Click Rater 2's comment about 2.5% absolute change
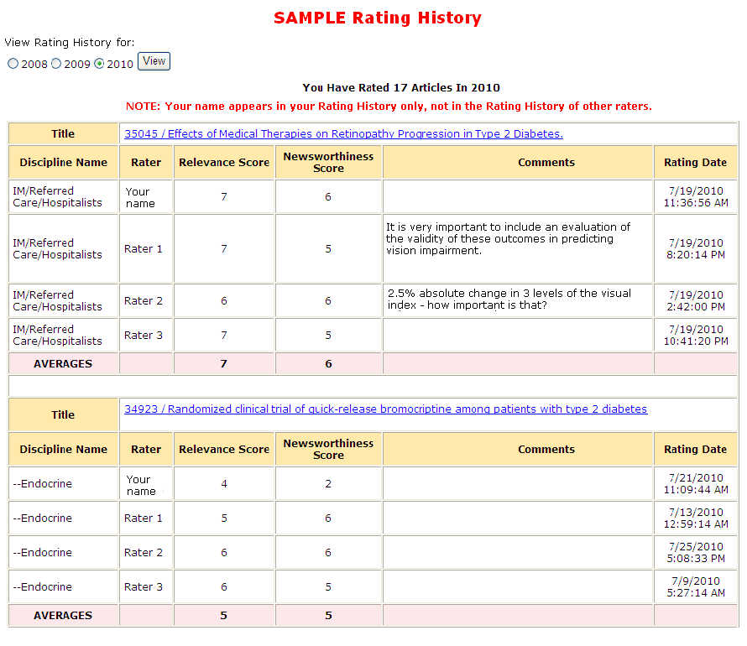747x646 pixels. pyautogui.click(x=509, y=299)
